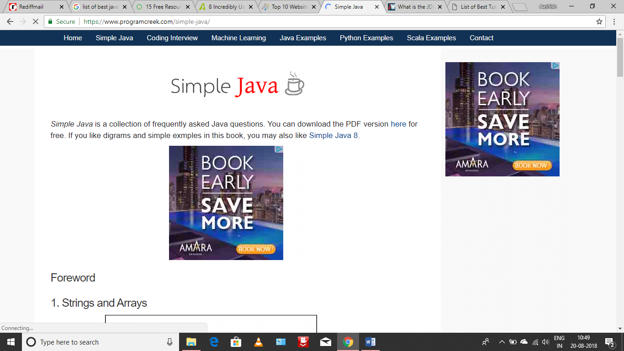The height and width of the screenshot is (351, 624).
Task: Open the Windows Start menu
Action: [x=11, y=342]
